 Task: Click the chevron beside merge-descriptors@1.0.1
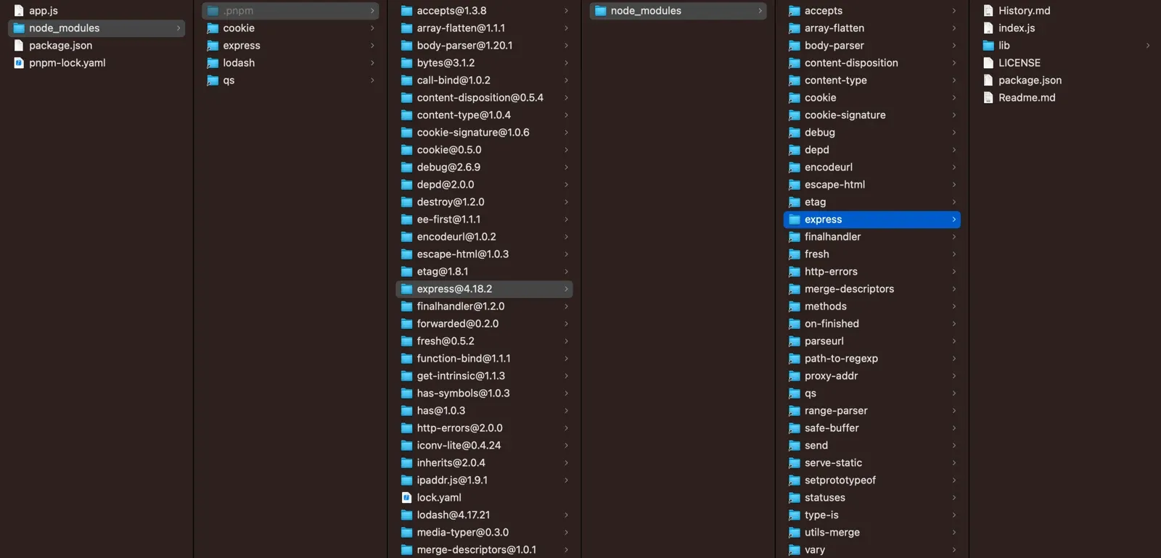pyautogui.click(x=566, y=550)
